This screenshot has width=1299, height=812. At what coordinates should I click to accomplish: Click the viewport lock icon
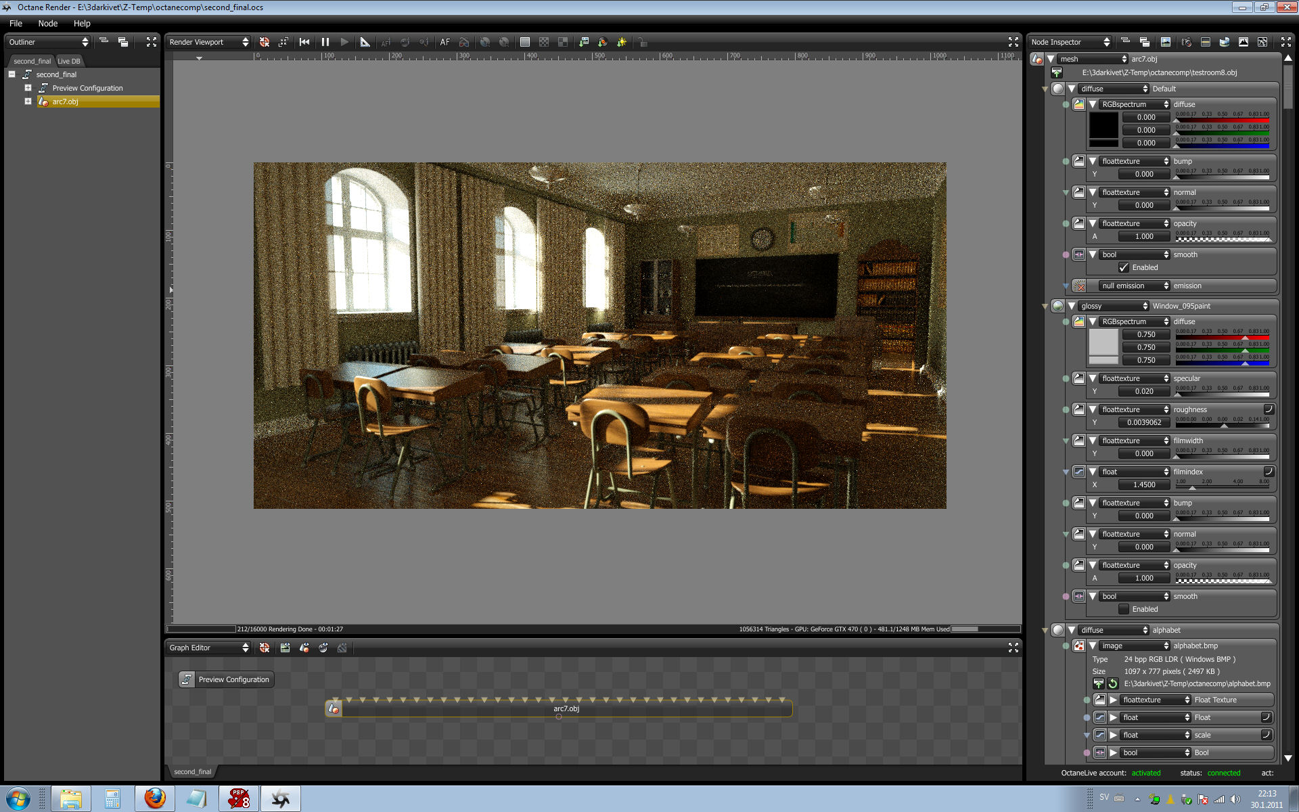[642, 42]
